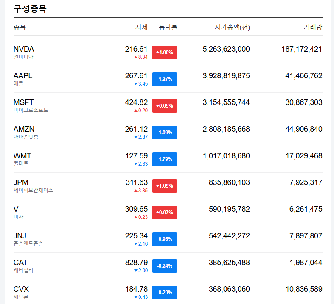The width and height of the screenshot is (334, 304).
Task: Click the +0.05% change badge
Action: click(164, 106)
